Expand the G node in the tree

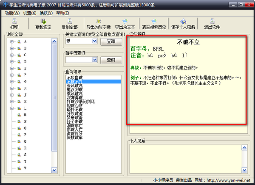pos(11,82)
